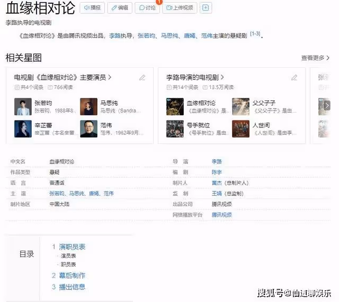This screenshot has height=302, width=339.
Task: Open 查看更多 in the 相关星图 section
Action: point(315,58)
